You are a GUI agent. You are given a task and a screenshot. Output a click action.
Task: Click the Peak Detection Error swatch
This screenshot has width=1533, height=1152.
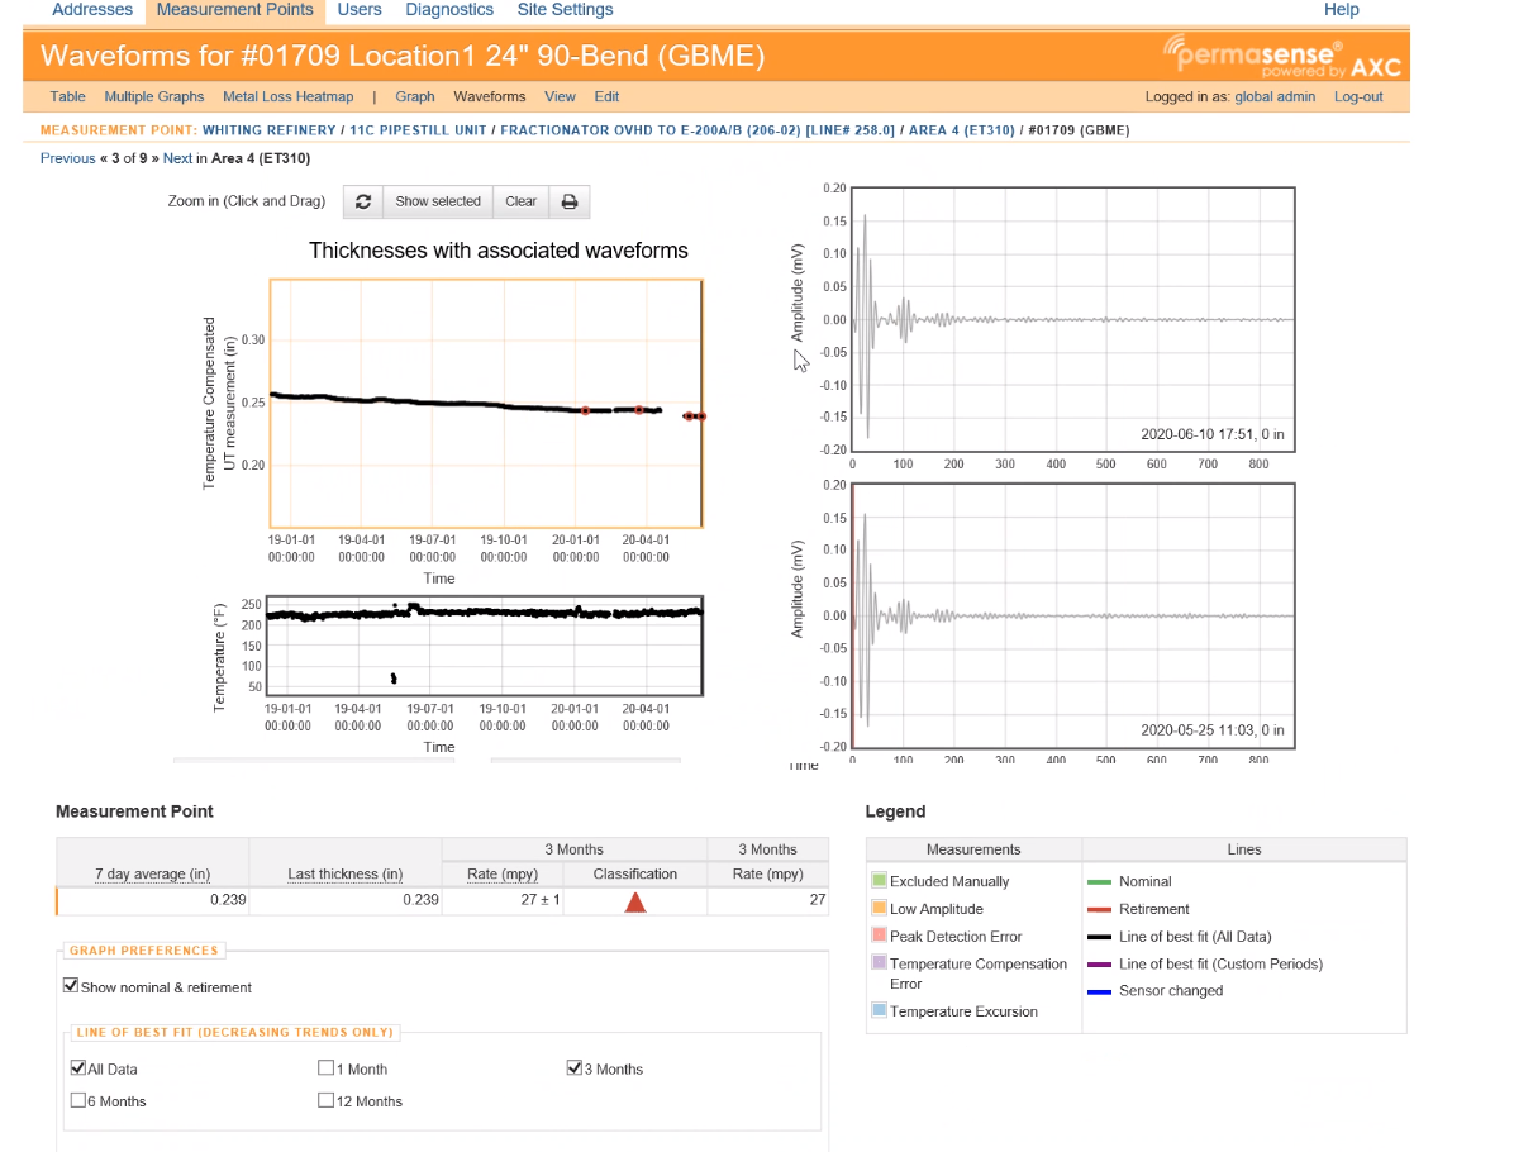click(x=879, y=935)
